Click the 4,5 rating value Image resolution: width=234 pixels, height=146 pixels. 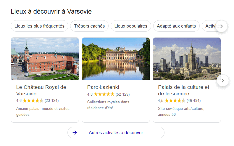161,101
